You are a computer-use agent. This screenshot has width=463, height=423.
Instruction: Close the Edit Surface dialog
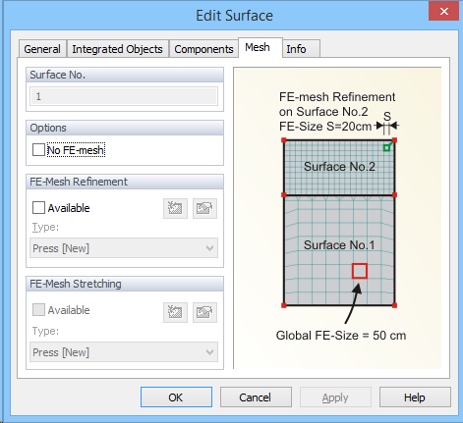(444, 12)
